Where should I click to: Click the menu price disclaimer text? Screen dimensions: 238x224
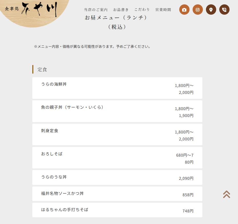pyautogui.click(x=92, y=47)
